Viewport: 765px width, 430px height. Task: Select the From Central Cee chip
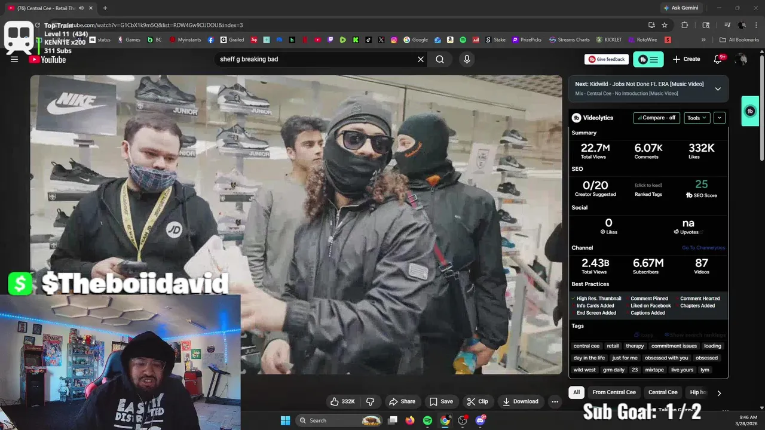[614, 392]
